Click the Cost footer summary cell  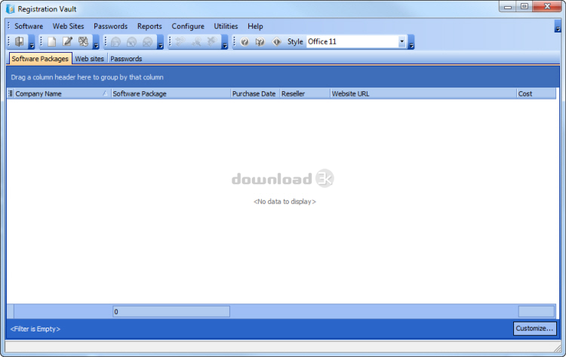pos(537,312)
